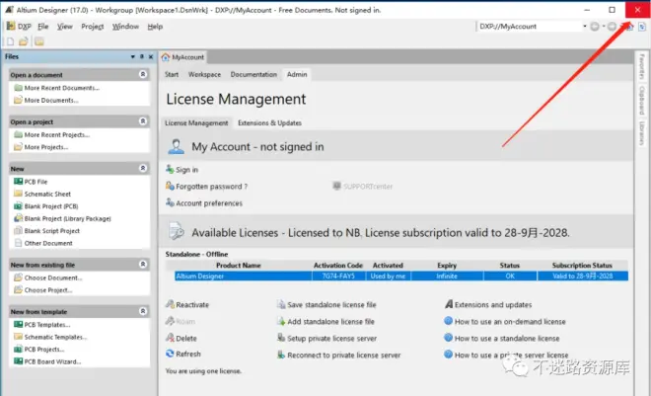Open the File menu
The height and width of the screenshot is (396, 651).
coord(42,27)
